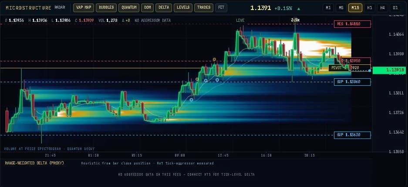408x187 pixels.
Task: Click the NO AGGRESSOR DATA status text
Action: [x=153, y=20]
